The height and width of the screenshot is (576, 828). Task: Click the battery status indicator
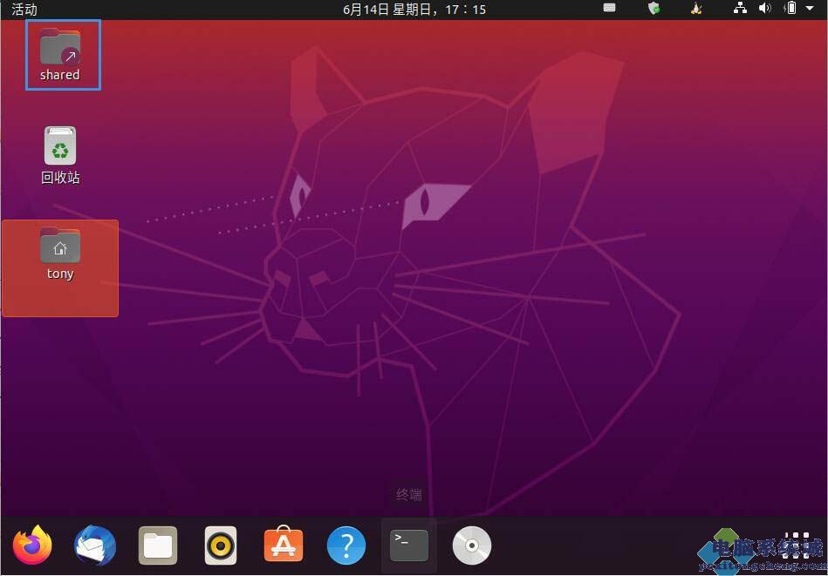click(791, 9)
